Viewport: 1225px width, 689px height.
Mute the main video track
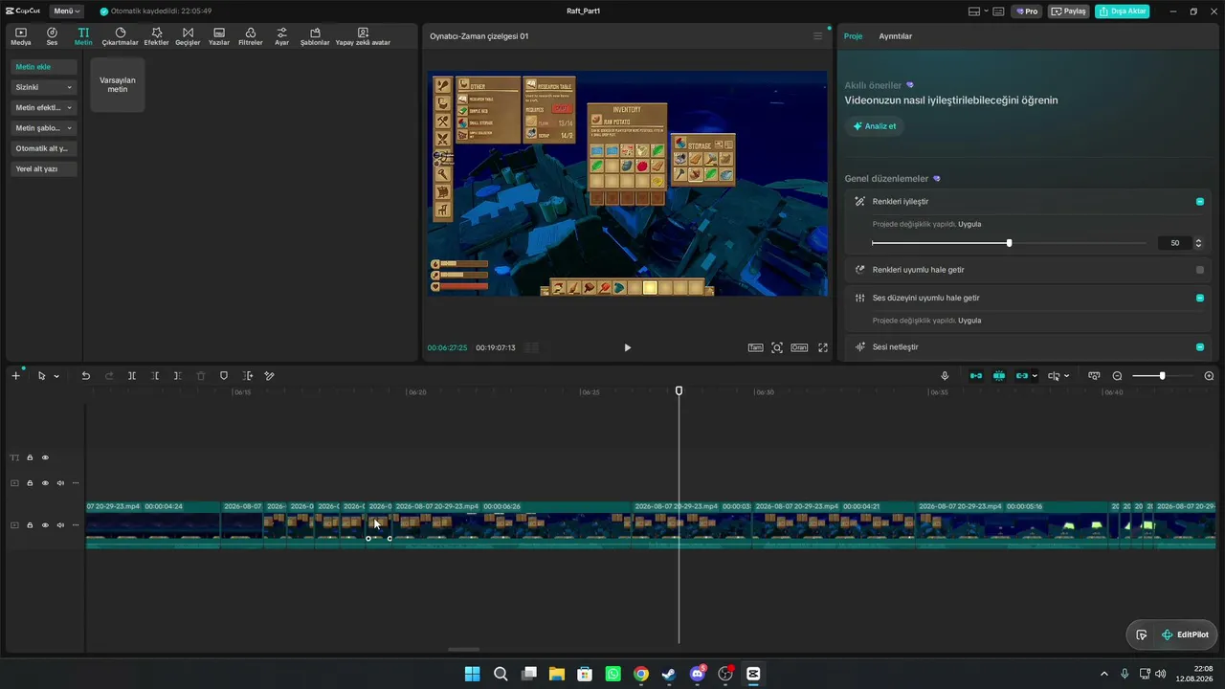[x=60, y=524]
